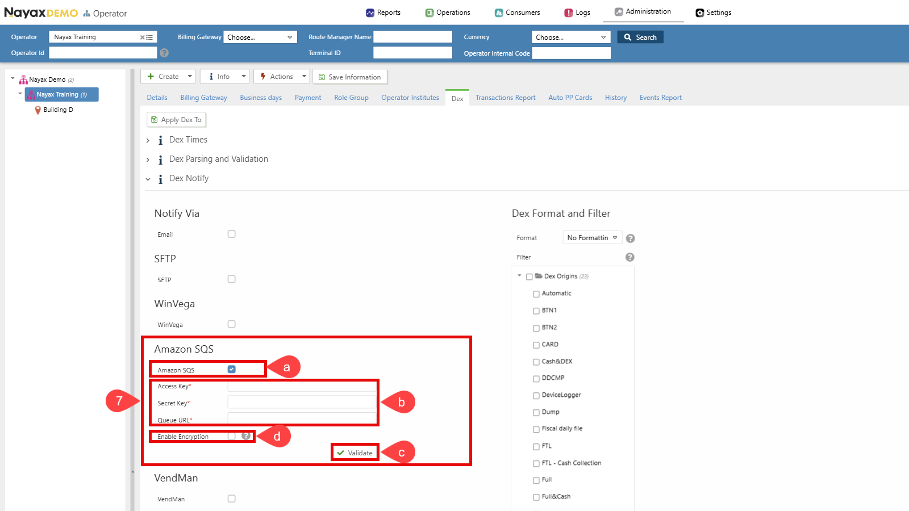The height and width of the screenshot is (511, 909).
Task: Check the Fiscal daily file filter option
Action: click(x=536, y=429)
